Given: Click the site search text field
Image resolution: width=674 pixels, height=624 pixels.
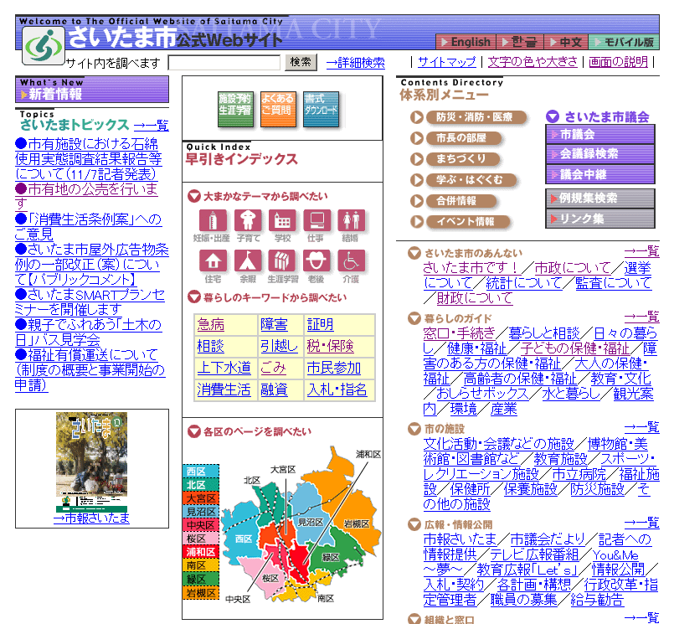Looking at the screenshot, I should coord(224,63).
